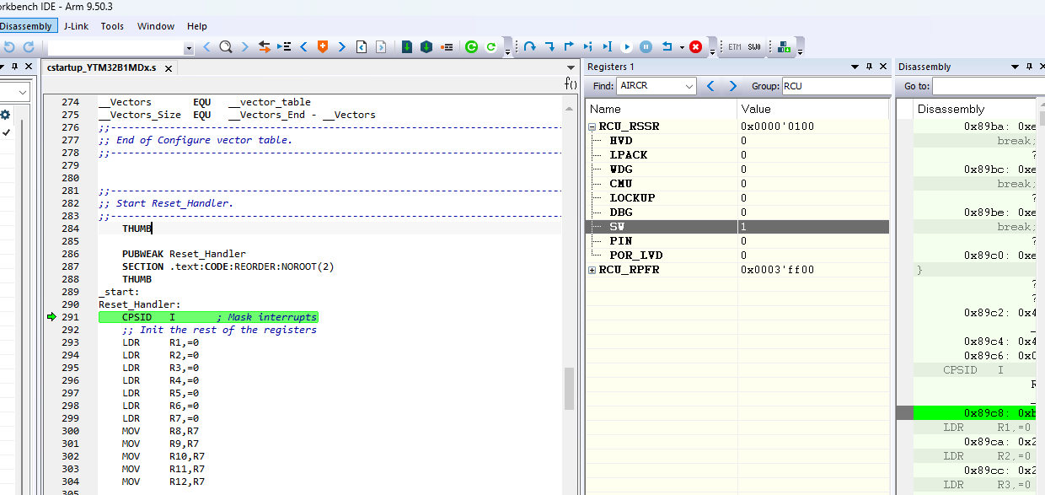
Task: Collapse the RCU_RSSR register node
Action: [x=592, y=126]
